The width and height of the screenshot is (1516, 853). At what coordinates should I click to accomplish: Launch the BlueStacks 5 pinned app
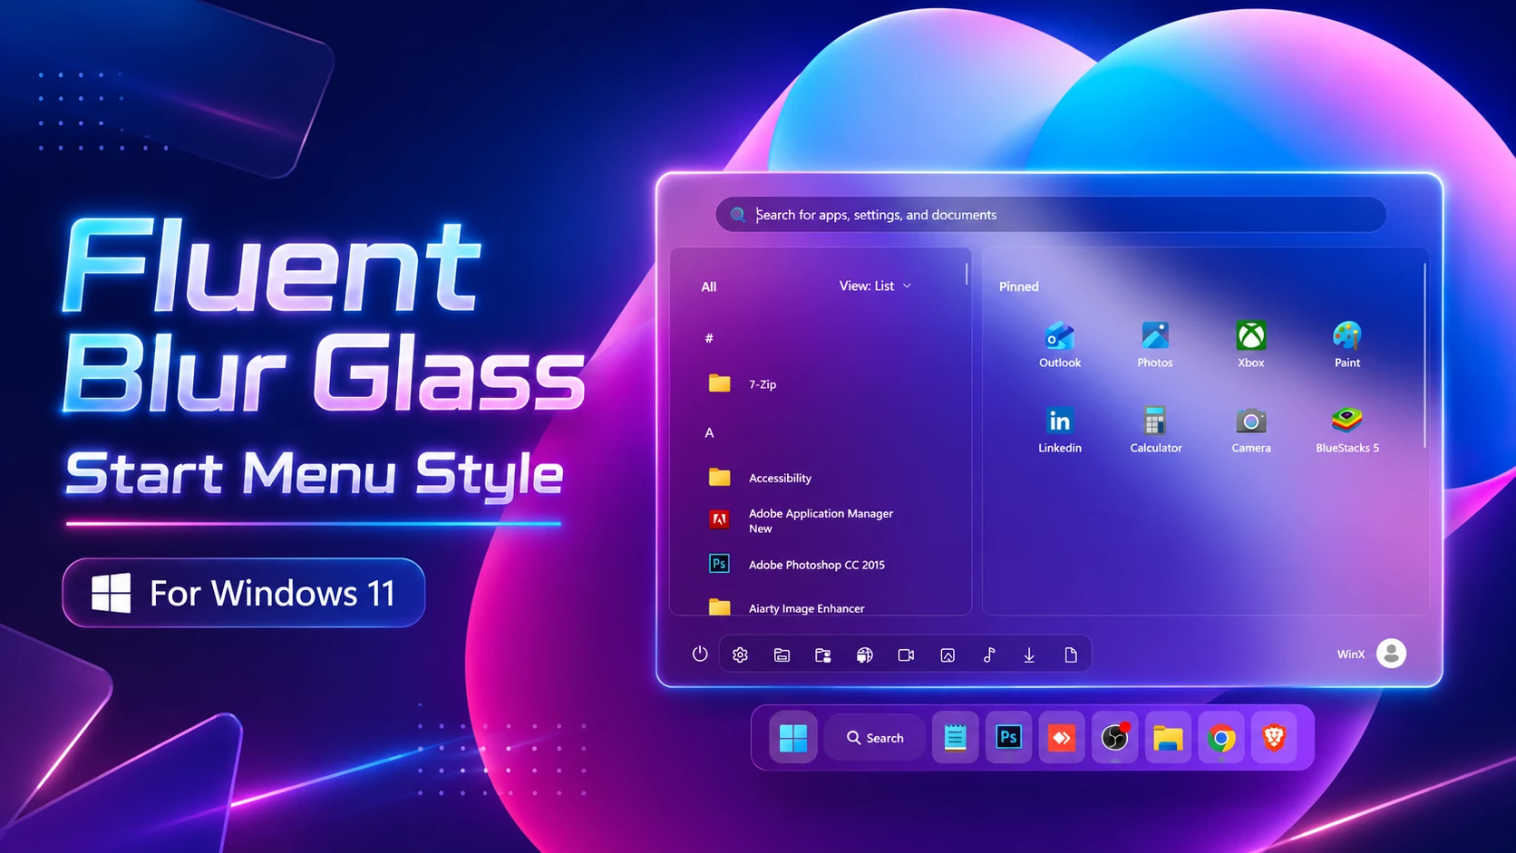click(1347, 430)
